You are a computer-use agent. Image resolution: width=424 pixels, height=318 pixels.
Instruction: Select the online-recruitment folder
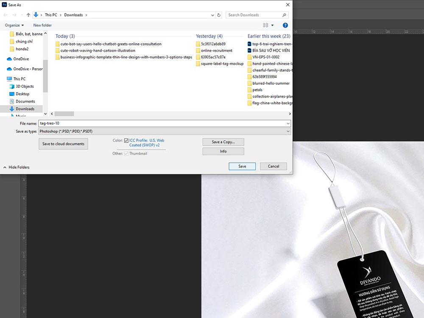pos(214,50)
